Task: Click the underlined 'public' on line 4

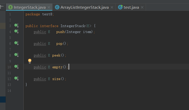Action: coord(40,32)
